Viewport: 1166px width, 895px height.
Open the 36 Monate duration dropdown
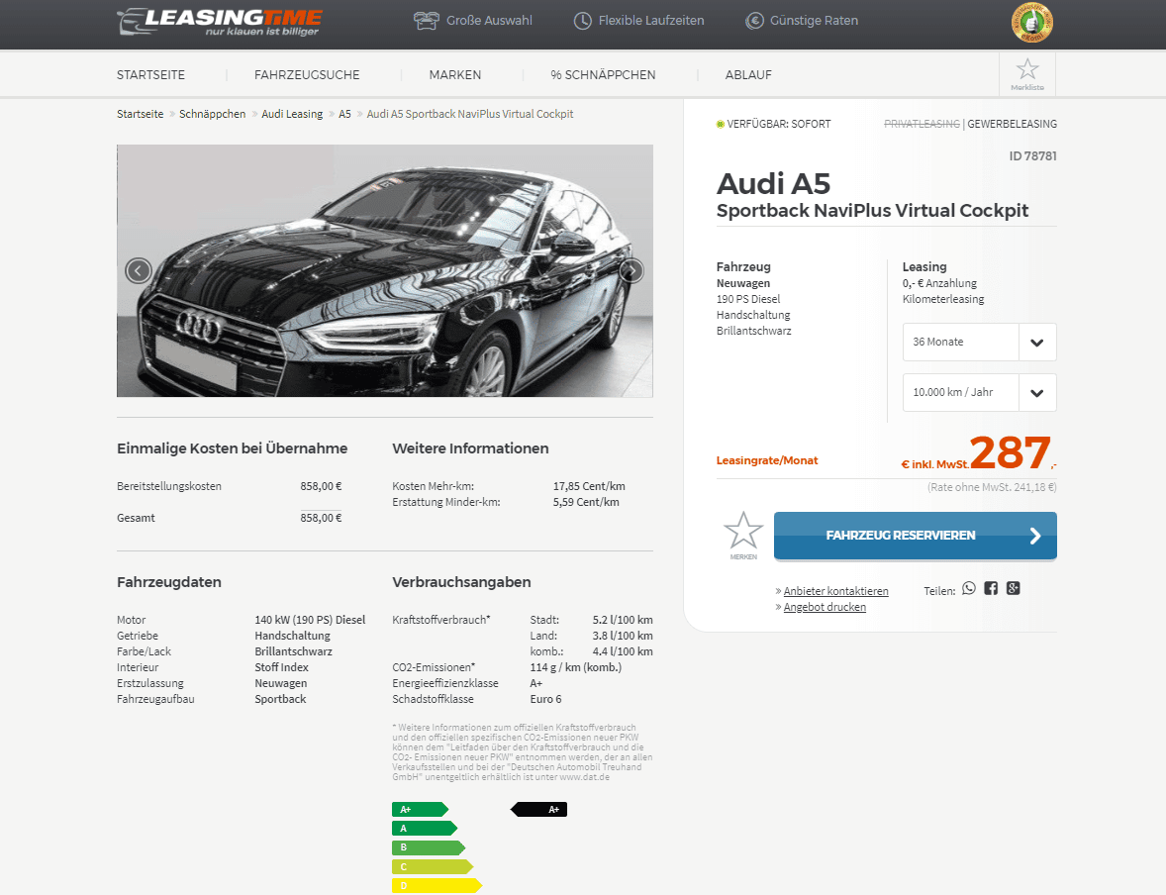coord(979,343)
